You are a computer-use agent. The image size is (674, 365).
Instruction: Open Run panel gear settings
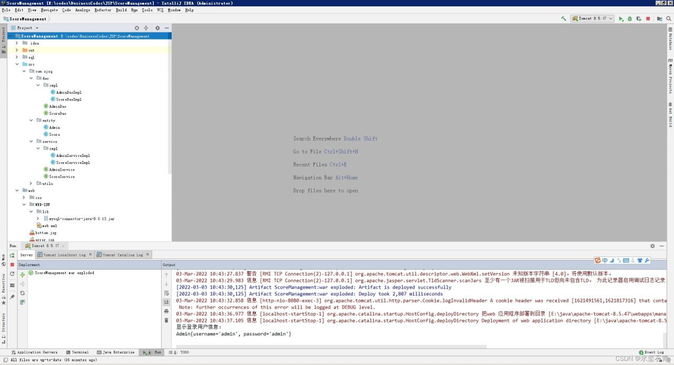[652, 246]
